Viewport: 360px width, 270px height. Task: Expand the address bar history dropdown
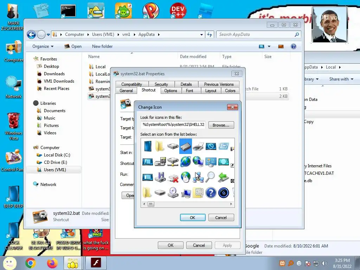tap(201, 35)
